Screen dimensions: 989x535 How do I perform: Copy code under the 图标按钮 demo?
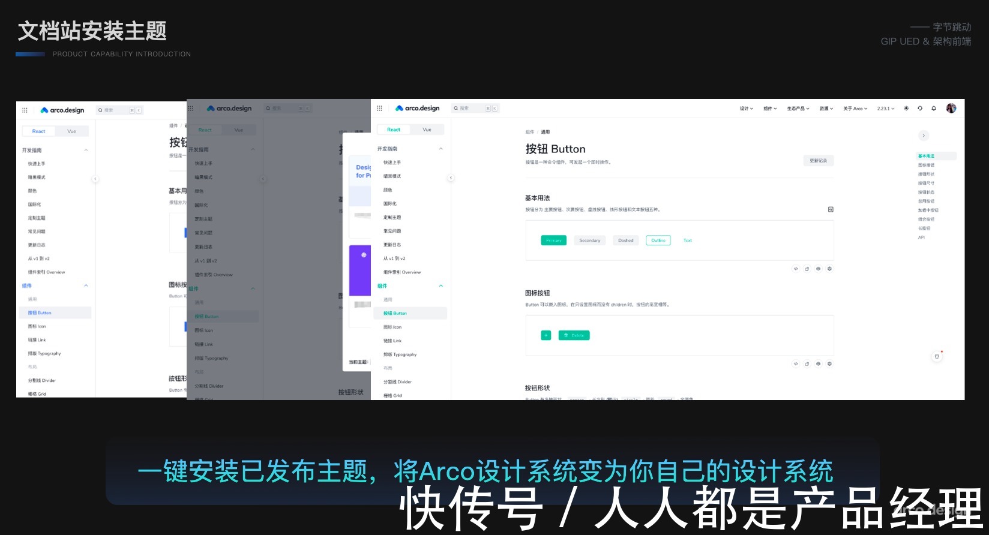pos(807,363)
